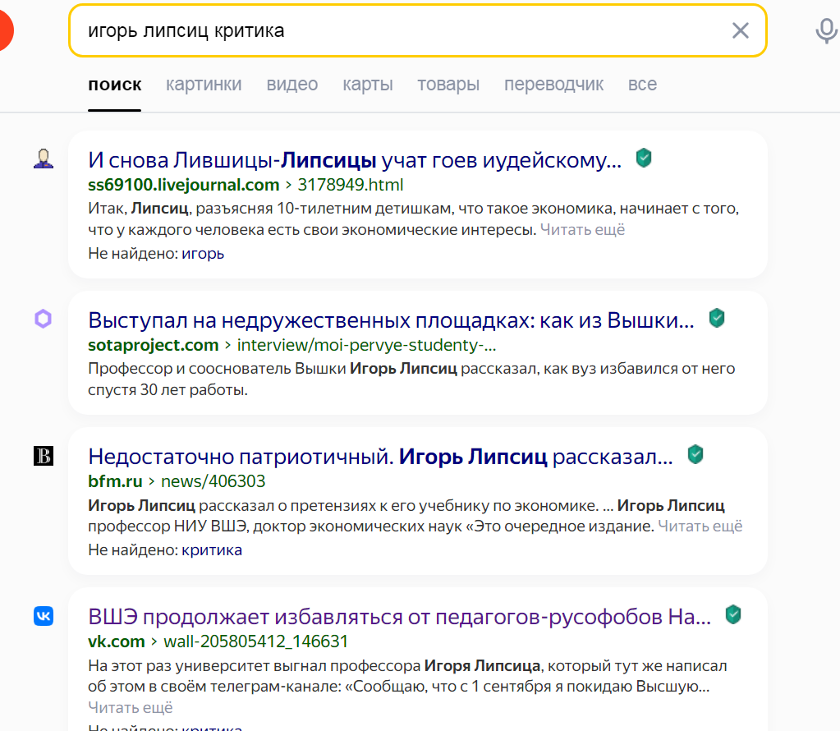840x731 pixels.
Task: Click the Yandex logo at top left
Action: pyautogui.click(x=5, y=31)
